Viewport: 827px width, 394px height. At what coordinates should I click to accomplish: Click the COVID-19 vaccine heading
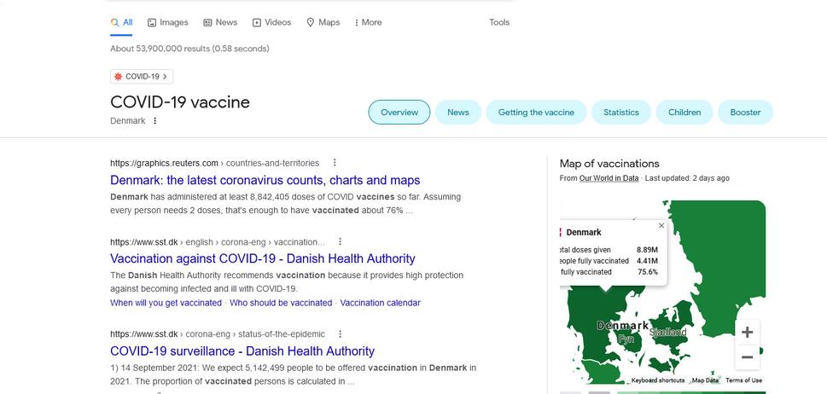tap(180, 102)
